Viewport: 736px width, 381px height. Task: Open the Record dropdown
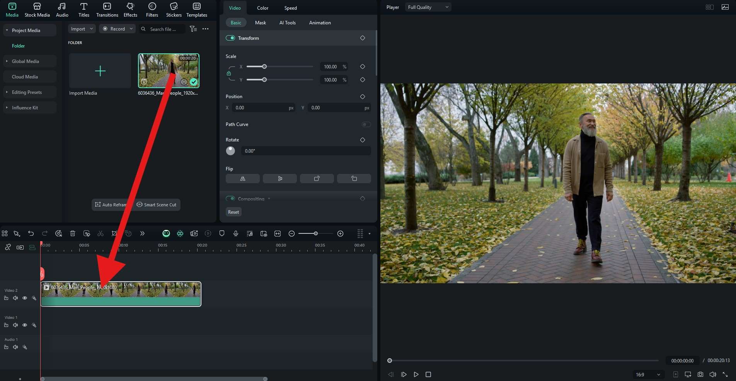(118, 29)
